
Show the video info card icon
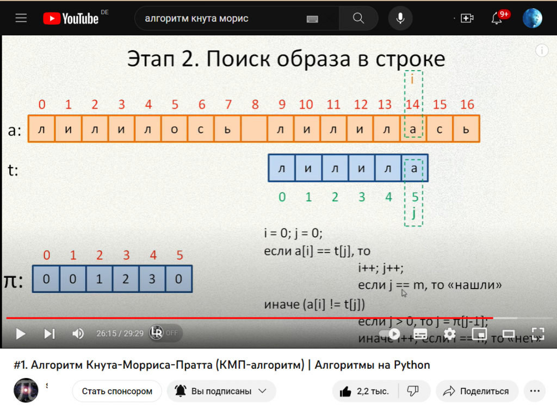pyautogui.click(x=542, y=51)
